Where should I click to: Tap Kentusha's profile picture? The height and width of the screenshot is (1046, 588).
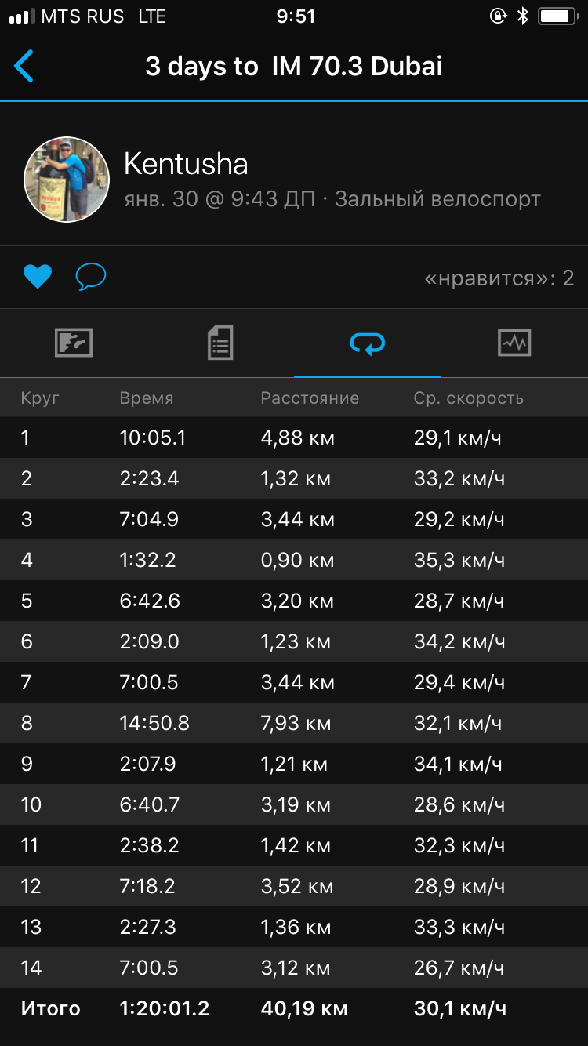coord(67,180)
